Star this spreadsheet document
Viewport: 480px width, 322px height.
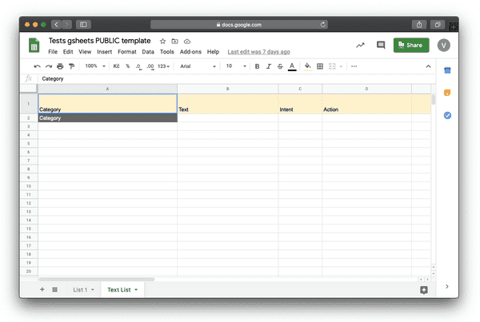pyautogui.click(x=162, y=41)
